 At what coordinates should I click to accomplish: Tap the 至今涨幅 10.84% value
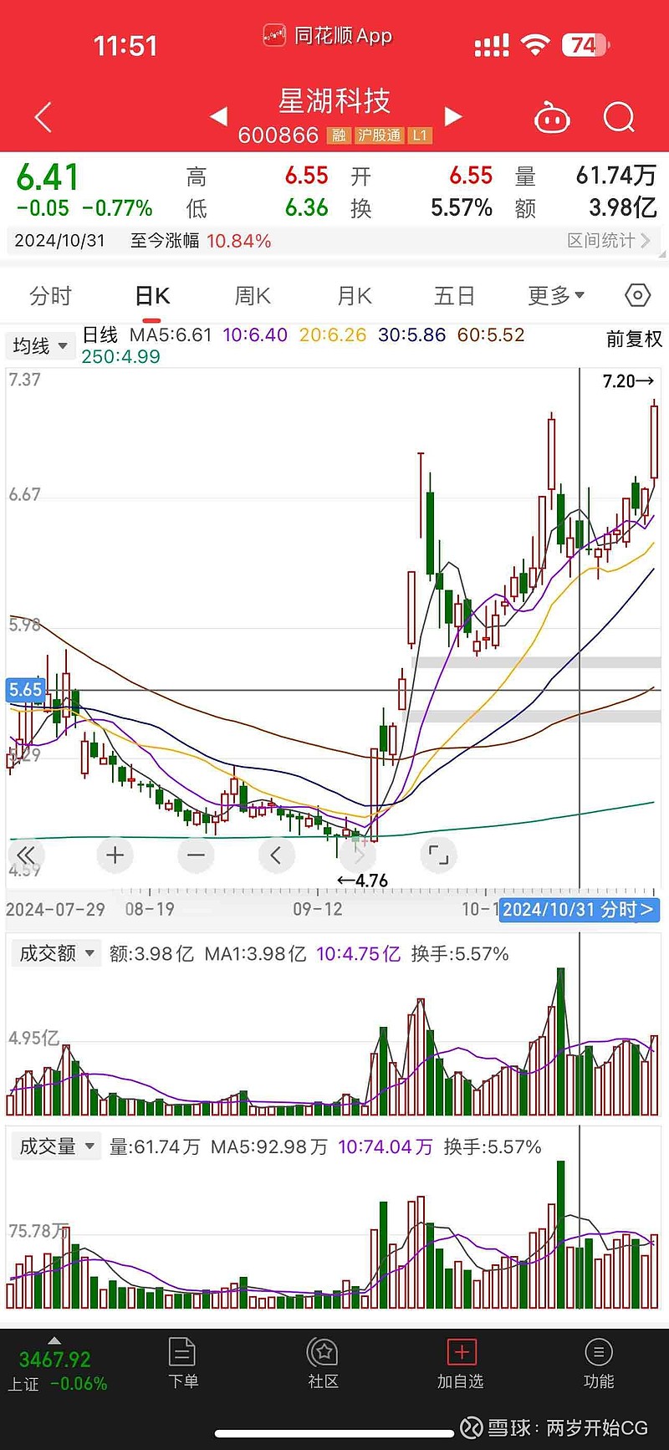click(x=238, y=242)
